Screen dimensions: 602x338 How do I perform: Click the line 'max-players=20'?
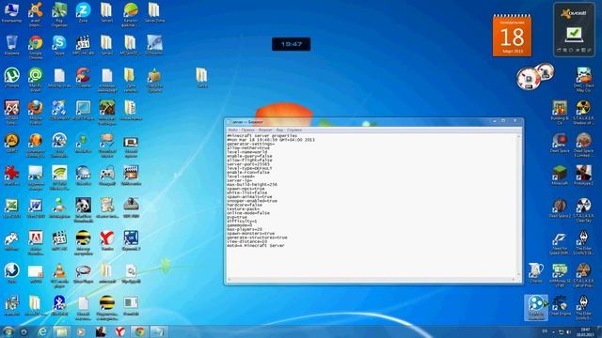[245, 229]
